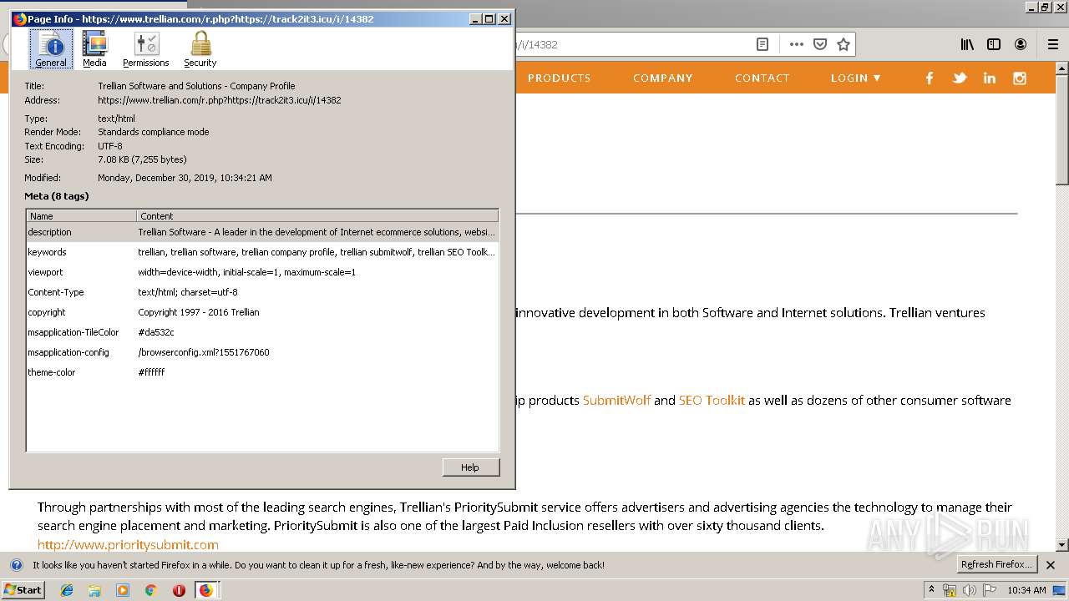The width and height of the screenshot is (1069, 601).
Task: Open the CONTACT navigation item
Action: pyautogui.click(x=762, y=78)
